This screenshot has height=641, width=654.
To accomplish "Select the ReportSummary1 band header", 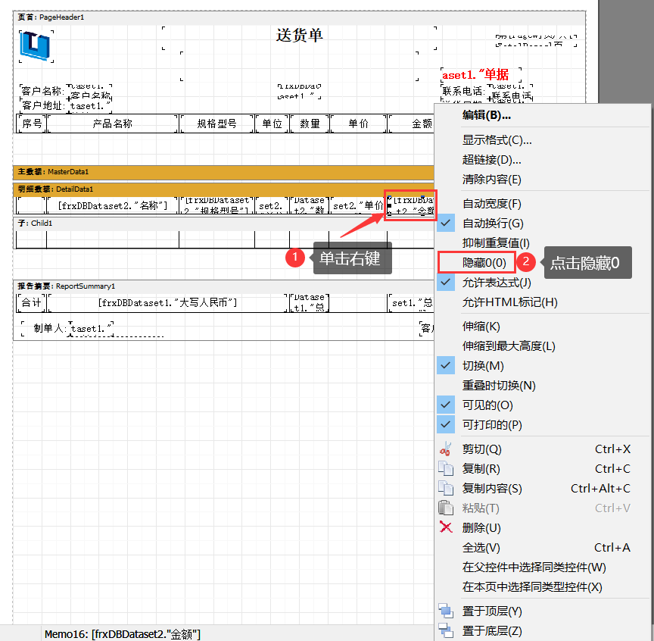I will 223,286.
